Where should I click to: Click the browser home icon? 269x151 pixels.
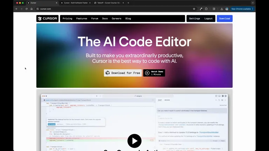point(32,9)
